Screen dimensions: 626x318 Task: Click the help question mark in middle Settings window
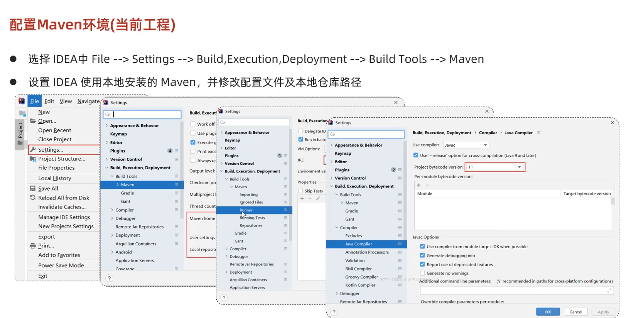point(224,298)
